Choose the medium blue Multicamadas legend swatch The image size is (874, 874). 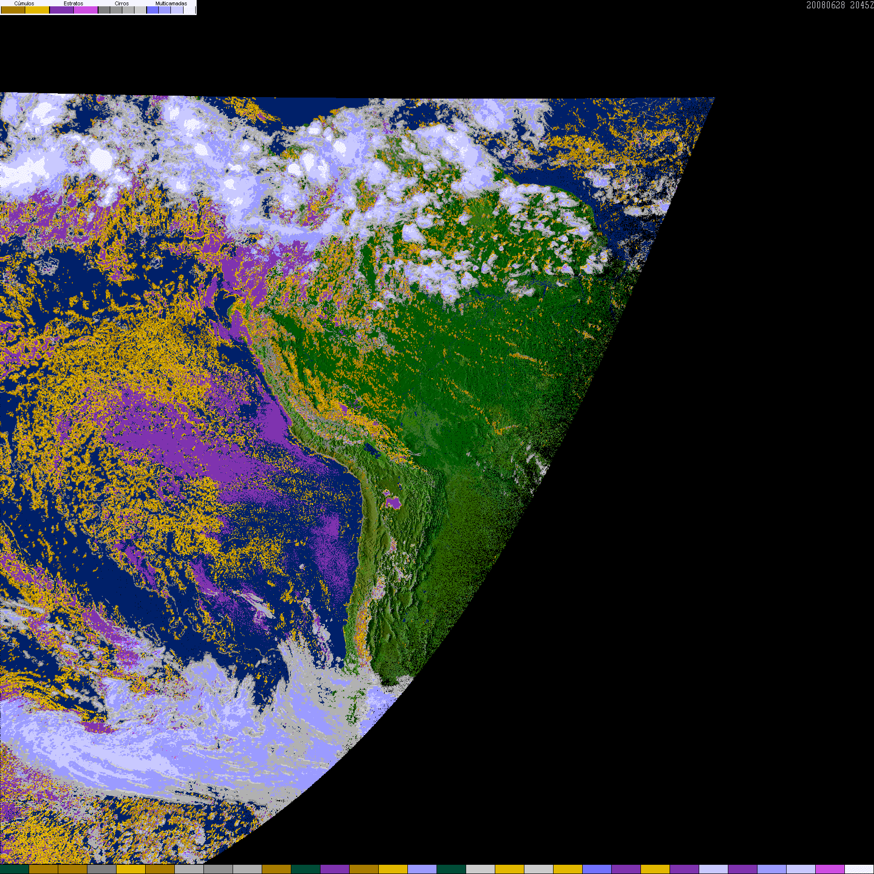coord(152,10)
